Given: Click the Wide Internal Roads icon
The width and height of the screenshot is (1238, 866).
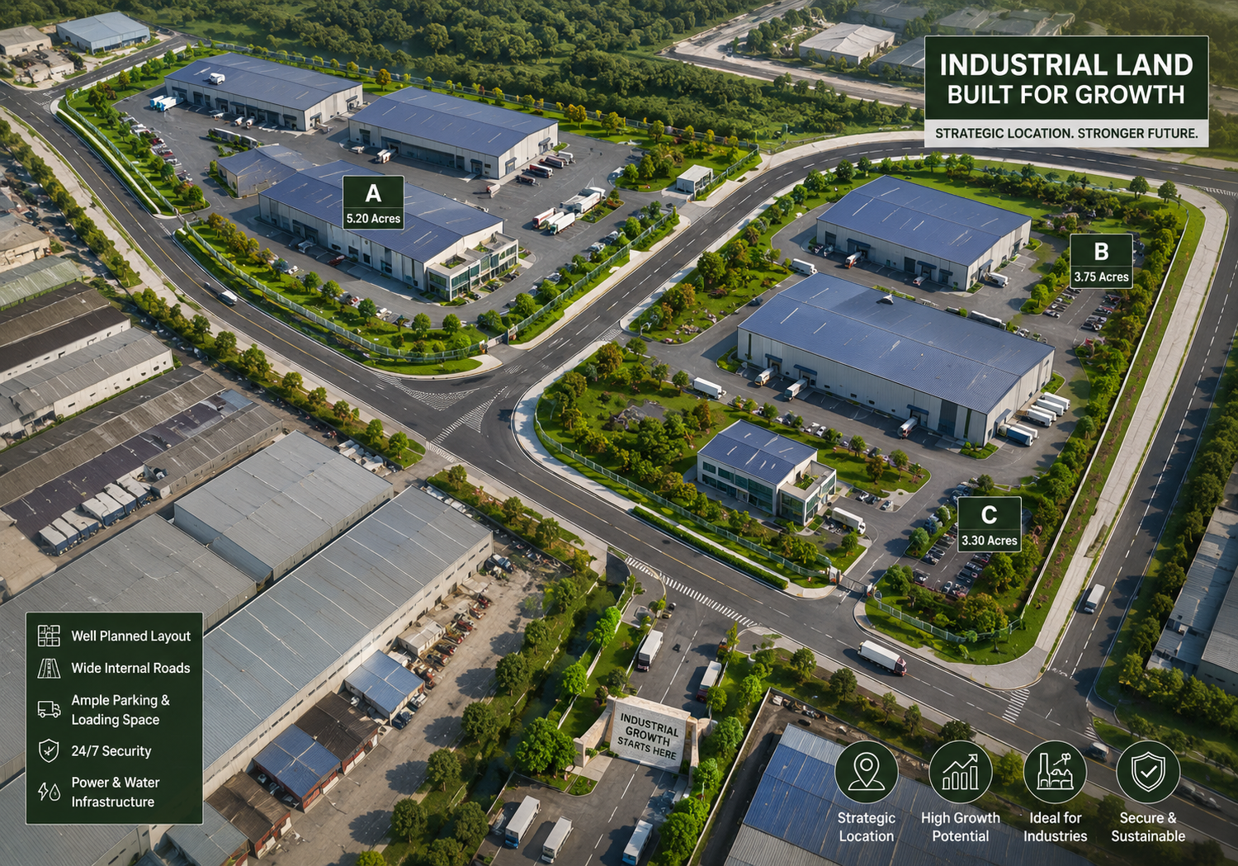Looking at the screenshot, I should (x=49, y=668).
